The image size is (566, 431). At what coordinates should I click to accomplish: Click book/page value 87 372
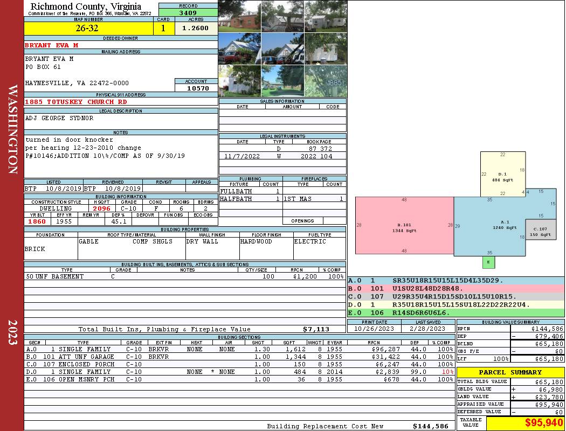click(x=320, y=149)
